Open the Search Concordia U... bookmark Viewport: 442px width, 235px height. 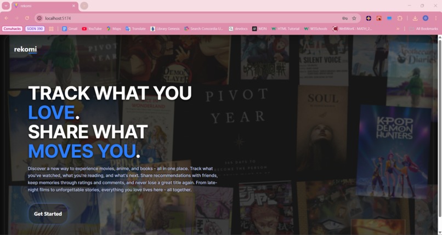tap(203, 28)
